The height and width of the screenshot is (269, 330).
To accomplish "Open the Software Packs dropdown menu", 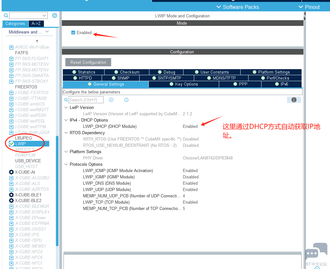I will (x=238, y=7).
